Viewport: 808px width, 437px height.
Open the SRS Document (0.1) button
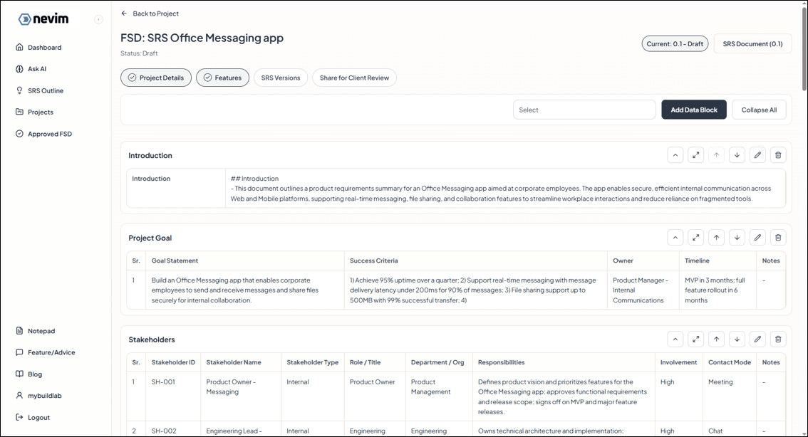click(752, 43)
